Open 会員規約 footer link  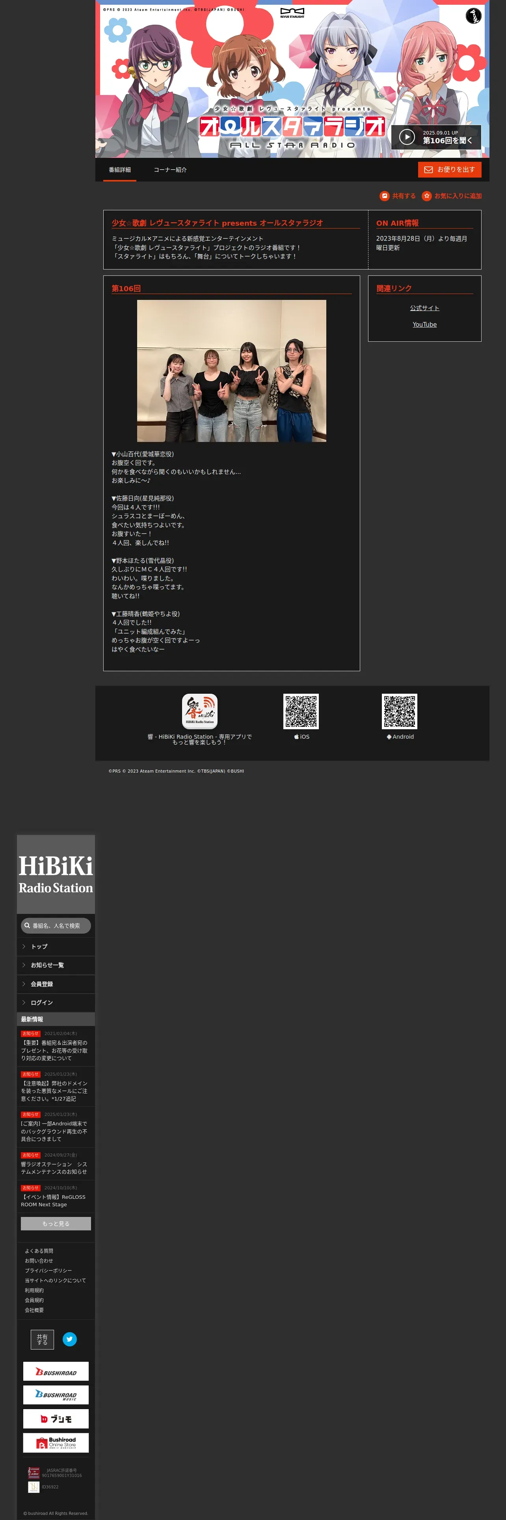[34, 1300]
